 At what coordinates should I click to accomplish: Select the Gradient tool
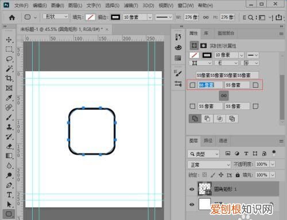(x=9, y=156)
